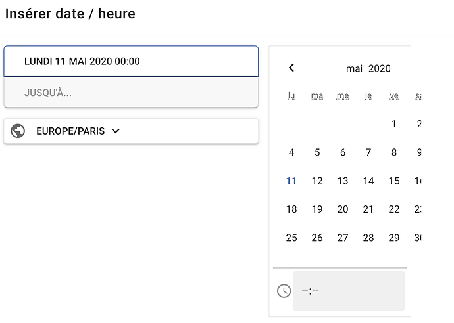
Task: Pick day 25 in the calendar
Action: click(x=291, y=238)
